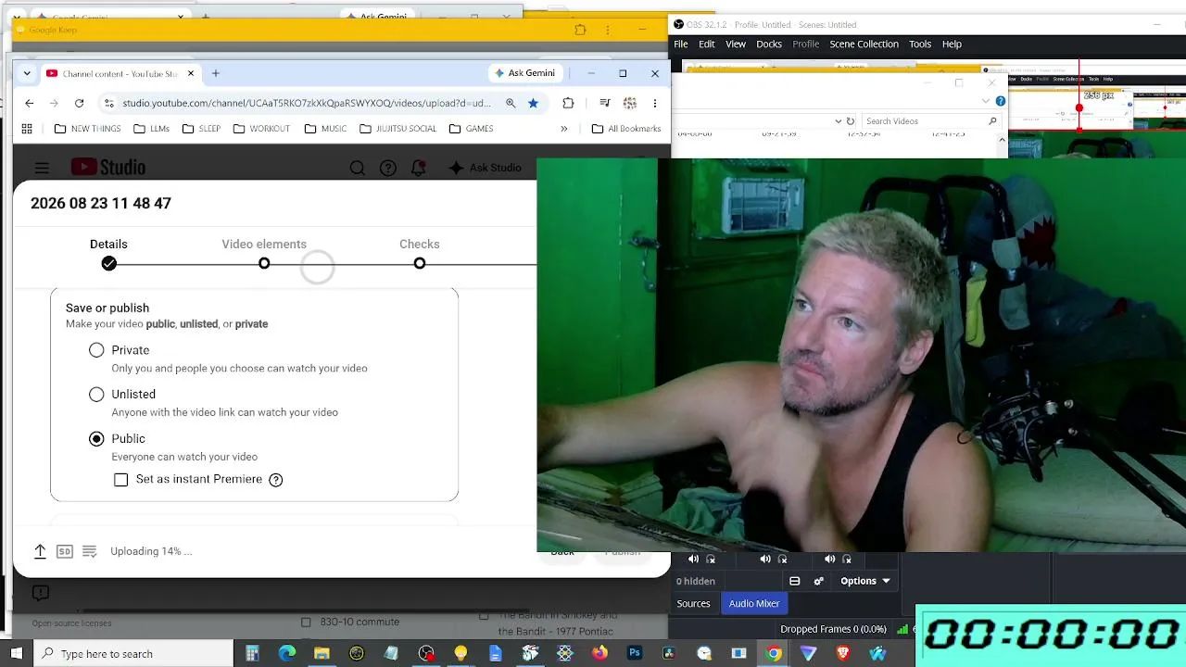Click the Chrome address bar URL
Screen dimensions: 1186x667
point(307,103)
